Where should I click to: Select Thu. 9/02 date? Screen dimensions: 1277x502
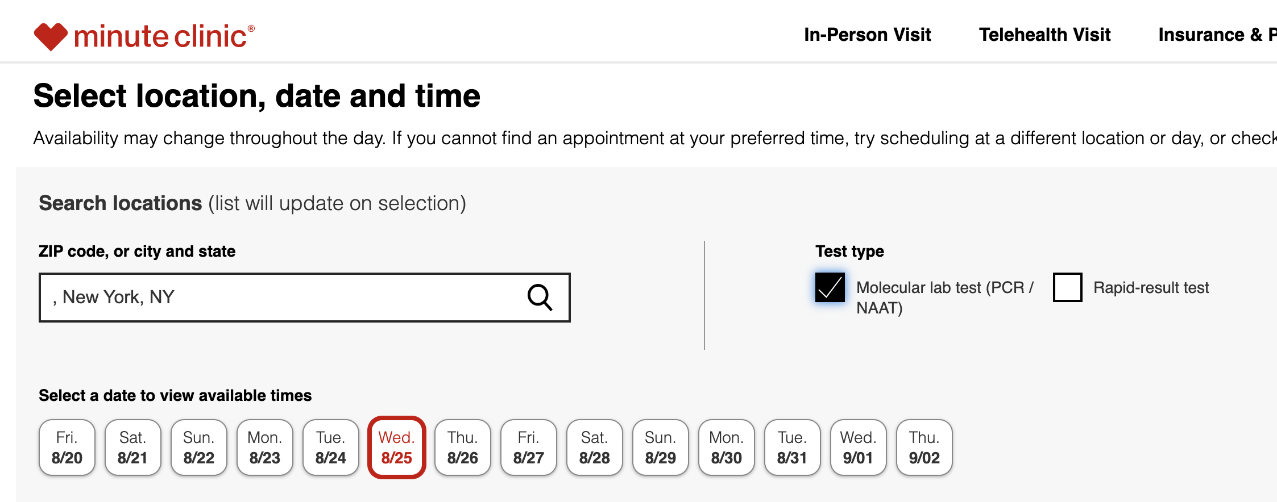[924, 447]
